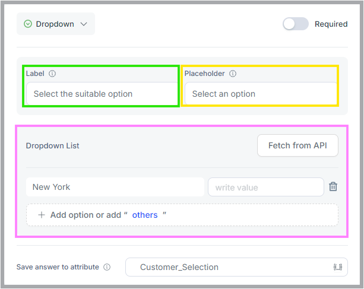Show Save answer to attribute info icon
This screenshot has width=364, height=289.
coord(107,267)
